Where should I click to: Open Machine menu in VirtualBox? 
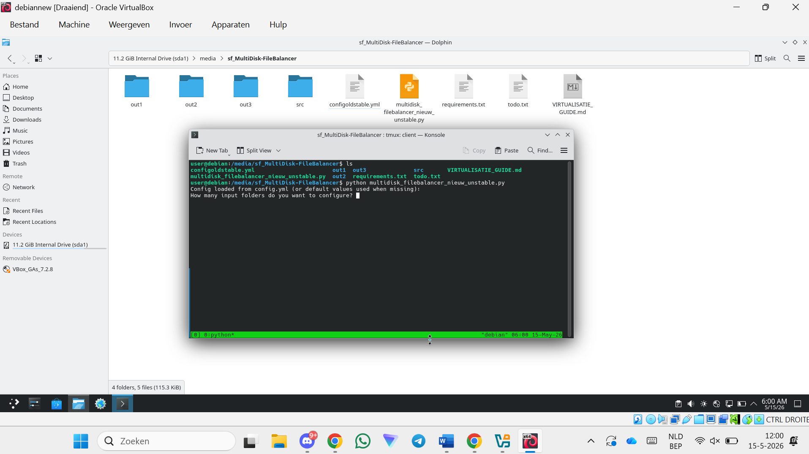point(74,24)
